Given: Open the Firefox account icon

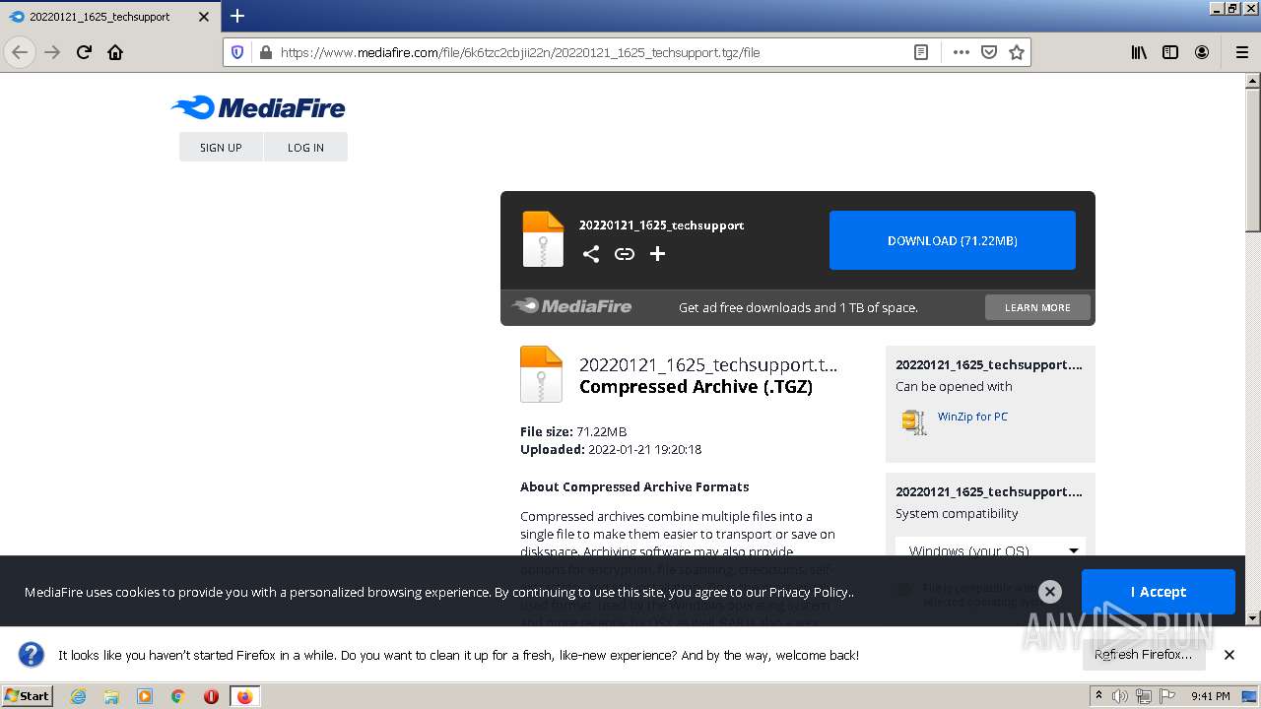Looking at the screenshot, I should (1202, 52).
